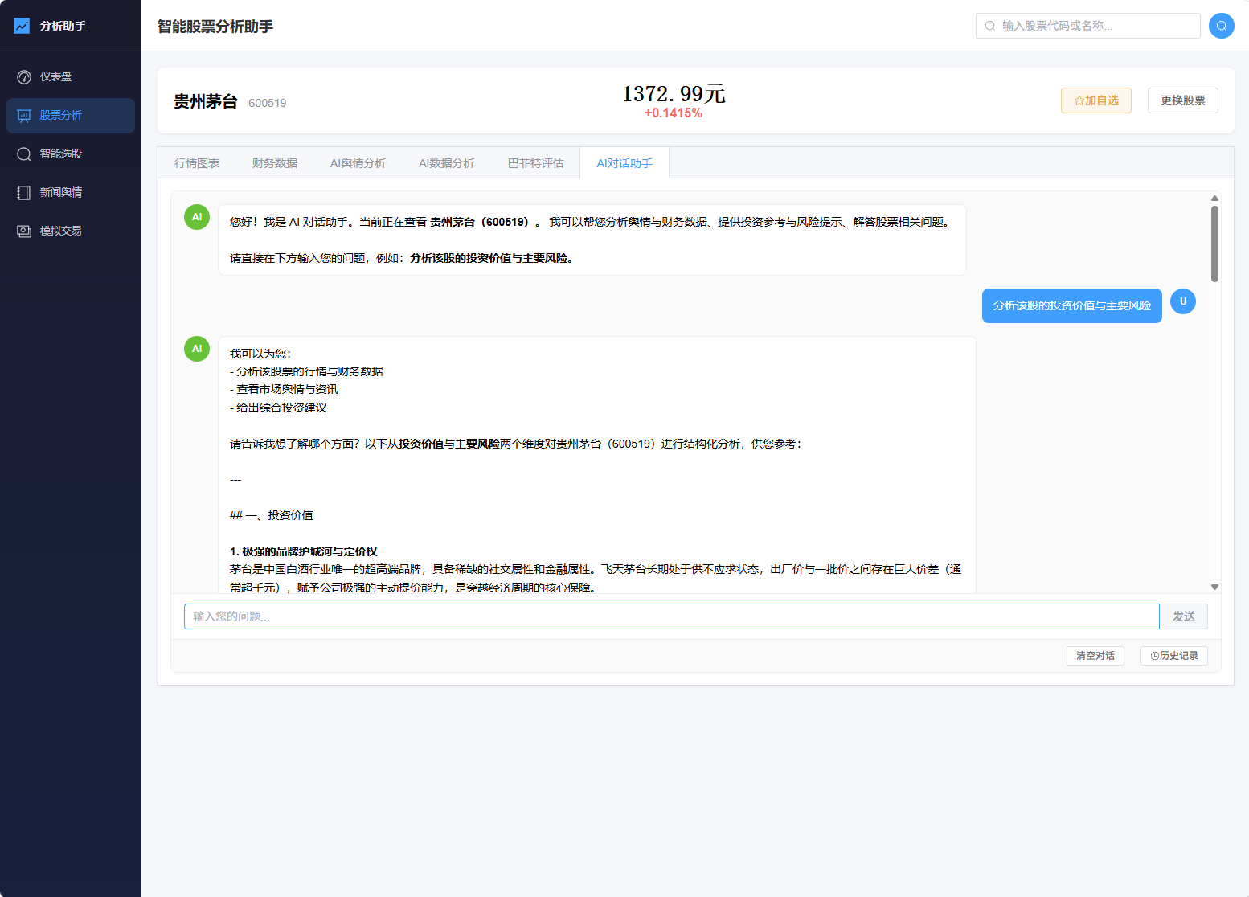Switch to the 行情图表 tab
Screen dimensions: 1249x897
pos(197,163)
